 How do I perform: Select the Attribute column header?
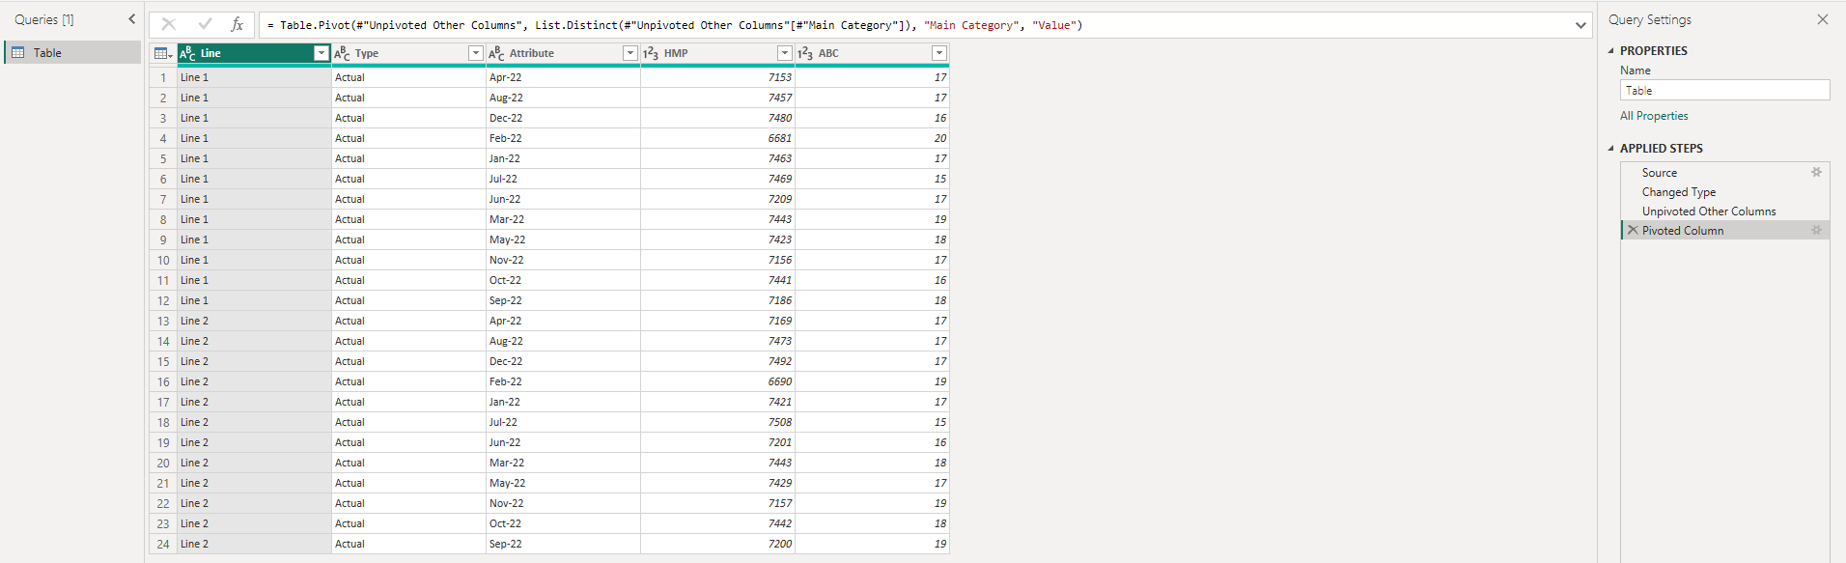(x=564, y=53)
